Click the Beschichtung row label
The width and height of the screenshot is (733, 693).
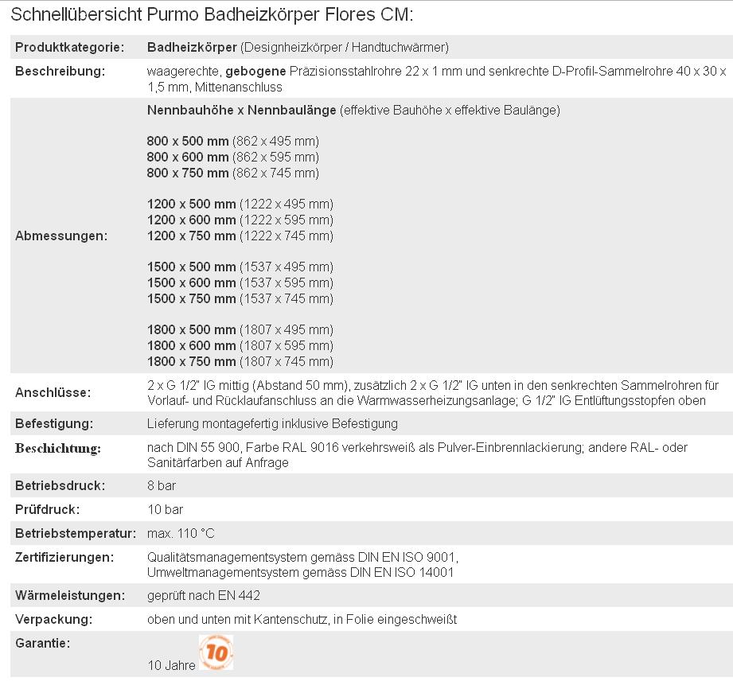pos(58,449)
